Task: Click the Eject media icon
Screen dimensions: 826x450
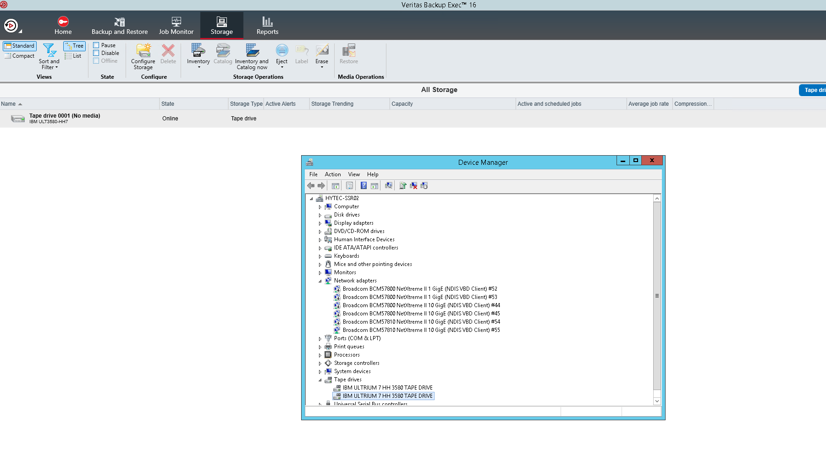Action: tap(282, 50)
